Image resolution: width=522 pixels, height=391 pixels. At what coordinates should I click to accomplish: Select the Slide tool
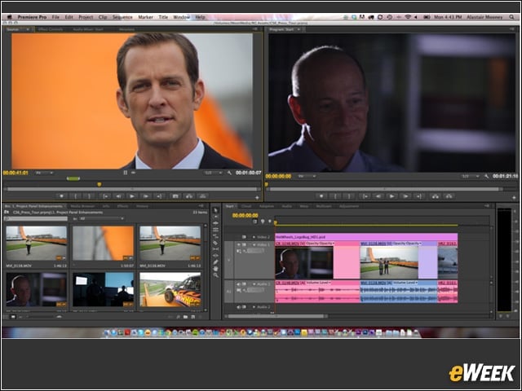pyautogui.click(x=215, y=256)
